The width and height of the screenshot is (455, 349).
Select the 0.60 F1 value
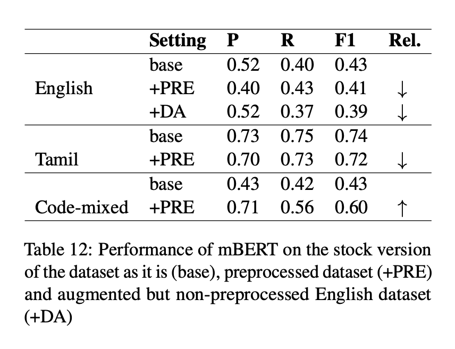[351, 207]
